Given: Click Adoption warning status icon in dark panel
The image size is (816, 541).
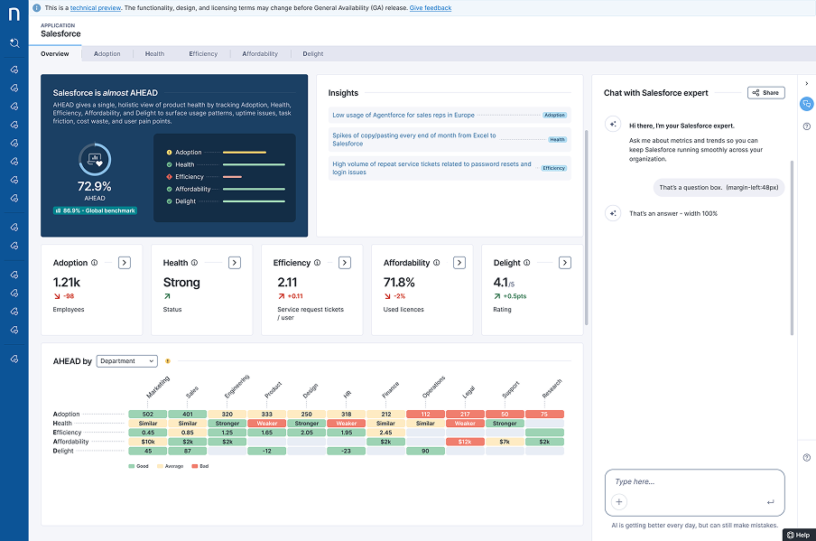Looking at the screenshot, I should [169, 153].
